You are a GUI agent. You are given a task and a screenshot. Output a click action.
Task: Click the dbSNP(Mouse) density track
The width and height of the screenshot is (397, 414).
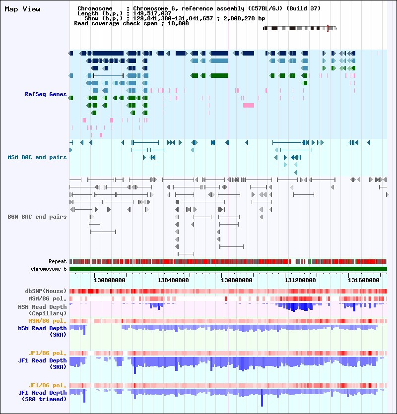point(228,291)
